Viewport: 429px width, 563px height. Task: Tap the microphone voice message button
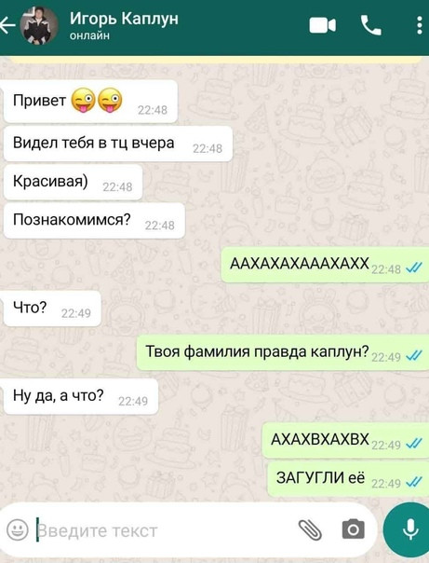click(408, 530)
